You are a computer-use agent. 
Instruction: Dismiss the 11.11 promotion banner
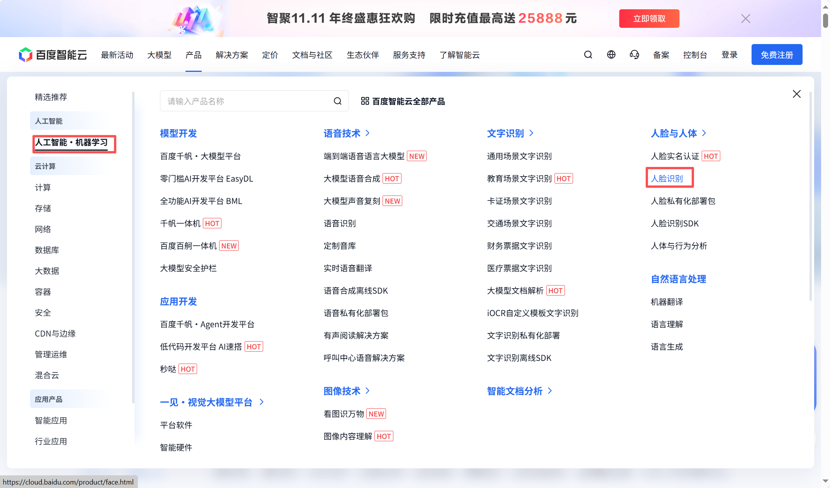[x=745, y=18]
